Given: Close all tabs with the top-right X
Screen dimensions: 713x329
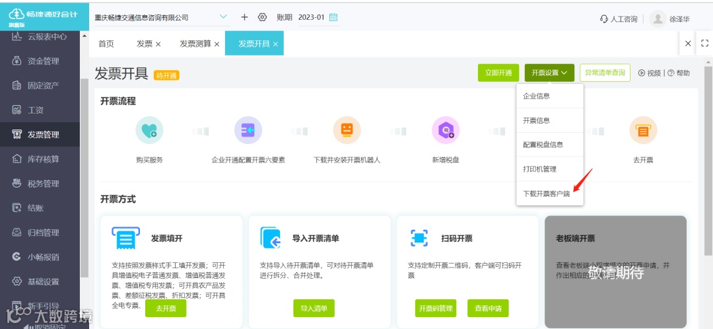Looking at the screenshot, I should click(x=688, y=43).
